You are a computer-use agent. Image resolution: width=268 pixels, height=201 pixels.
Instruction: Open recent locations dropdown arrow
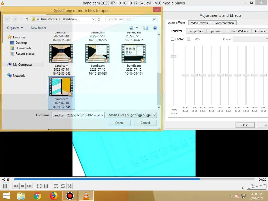click(x=21, y=19)
